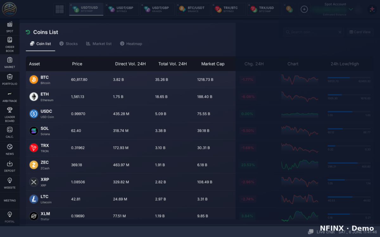Click the globe logo at top left
The image size is (380, 237).
coord(9,9)
